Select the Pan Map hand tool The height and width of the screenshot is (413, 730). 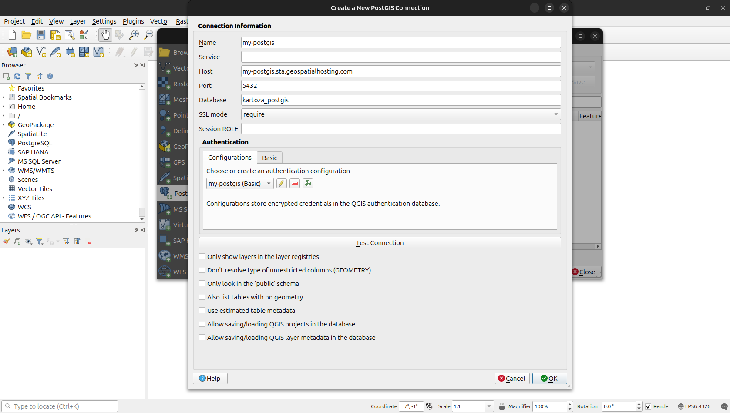(x=105, y=35)
